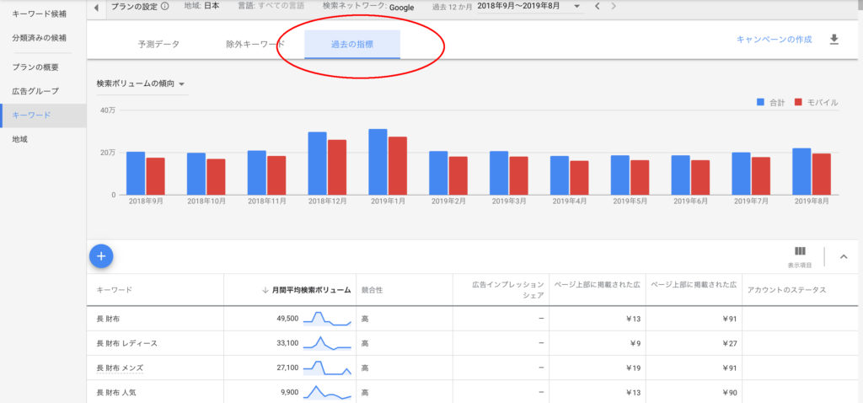The width and height of the screenshot is (863, 403).
Task: Go to previous date range arrow
Action: click(598, 7)
